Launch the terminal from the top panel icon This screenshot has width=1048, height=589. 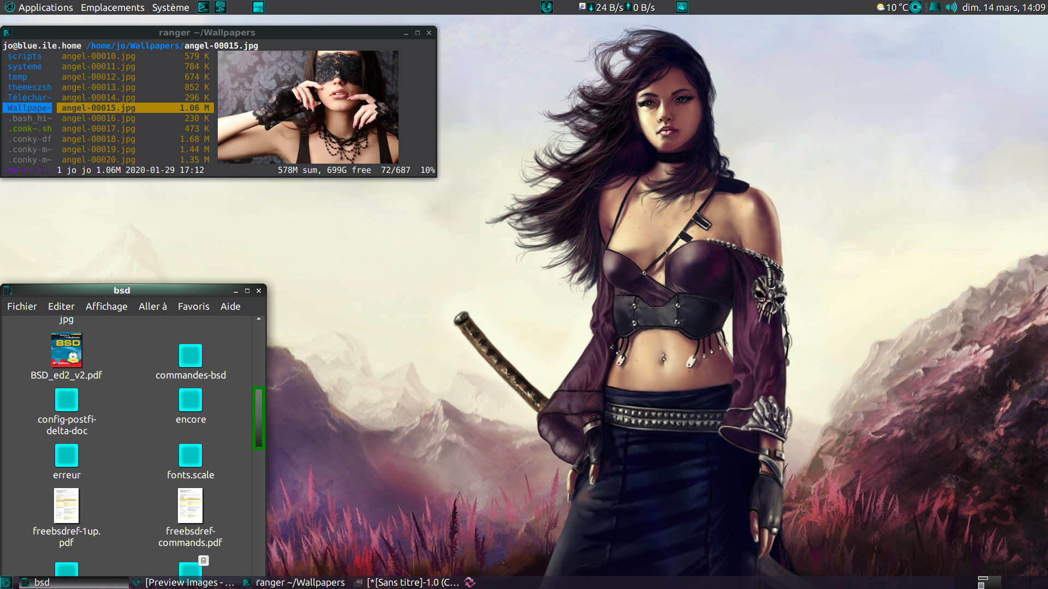(203, 7)
